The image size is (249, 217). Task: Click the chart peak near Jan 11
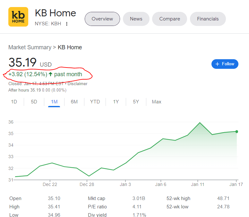[x=200, y=123]
